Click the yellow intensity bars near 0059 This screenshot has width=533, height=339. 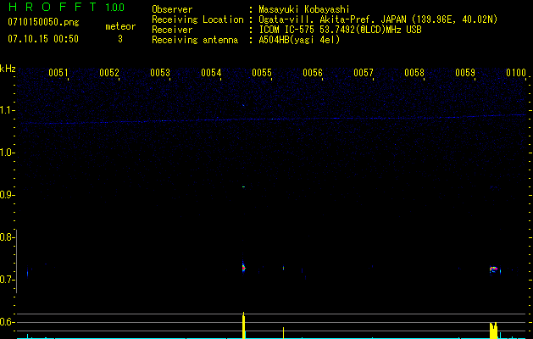coord(493,331)
